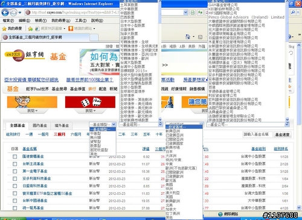Viewport: 302px width, 220px height.
Task: Switch to the 境外基金 tab
Action: 62,125
